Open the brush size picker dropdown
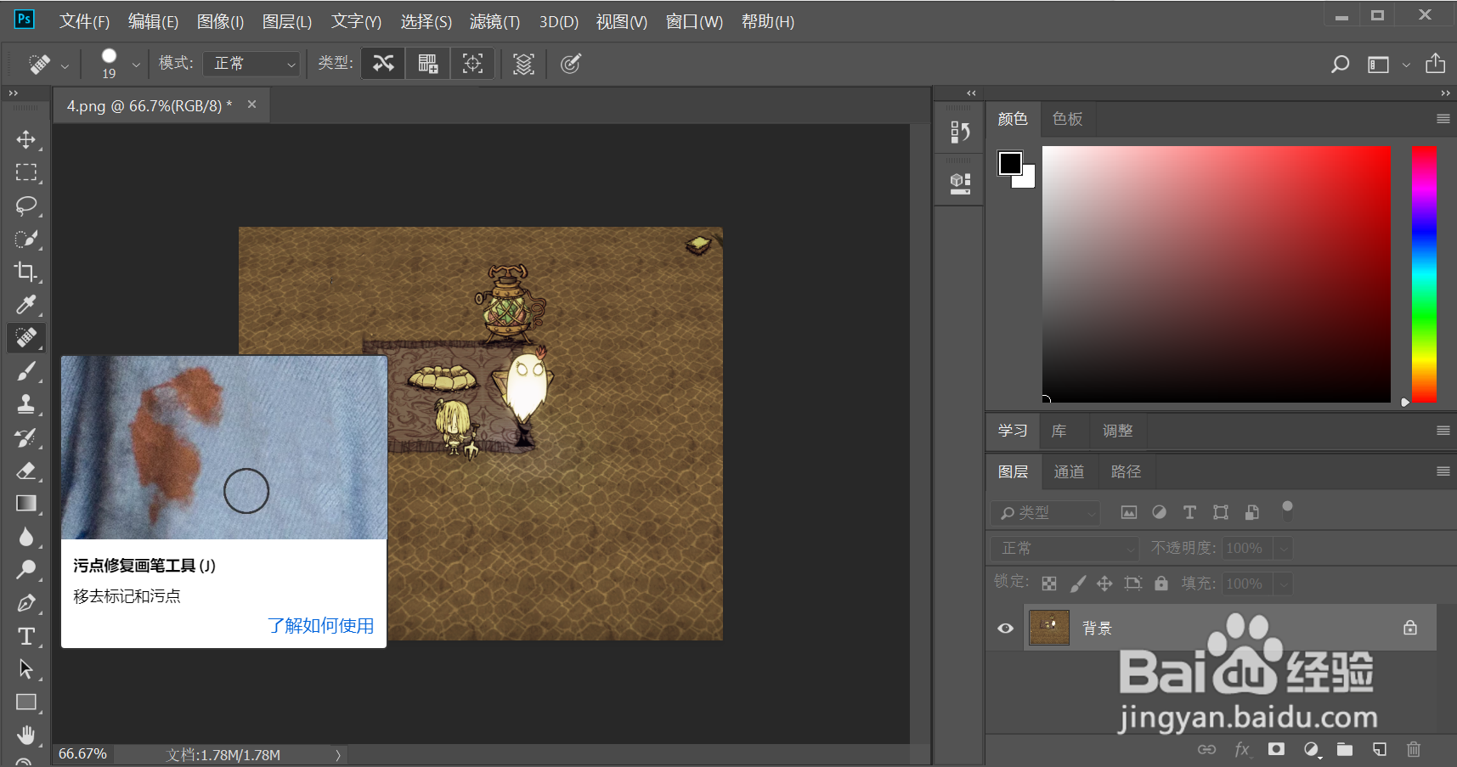Image resolution: width=1457 pixels, height=767 pixels. click(x=136, y=64)
